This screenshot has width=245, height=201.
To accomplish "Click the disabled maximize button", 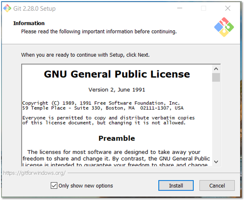I will (203, 8).
